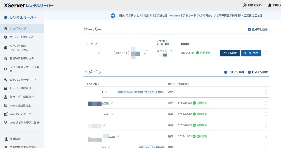Open three-dot menu for 2026/11/01 domain
Screen dimensions: 281x148
(266, 136)
